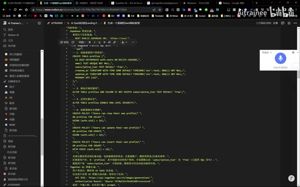Apply bold formatting in the floating toolbar
Image resolution: width=300 pixels, height=187 pixels.
pos(90,42)
